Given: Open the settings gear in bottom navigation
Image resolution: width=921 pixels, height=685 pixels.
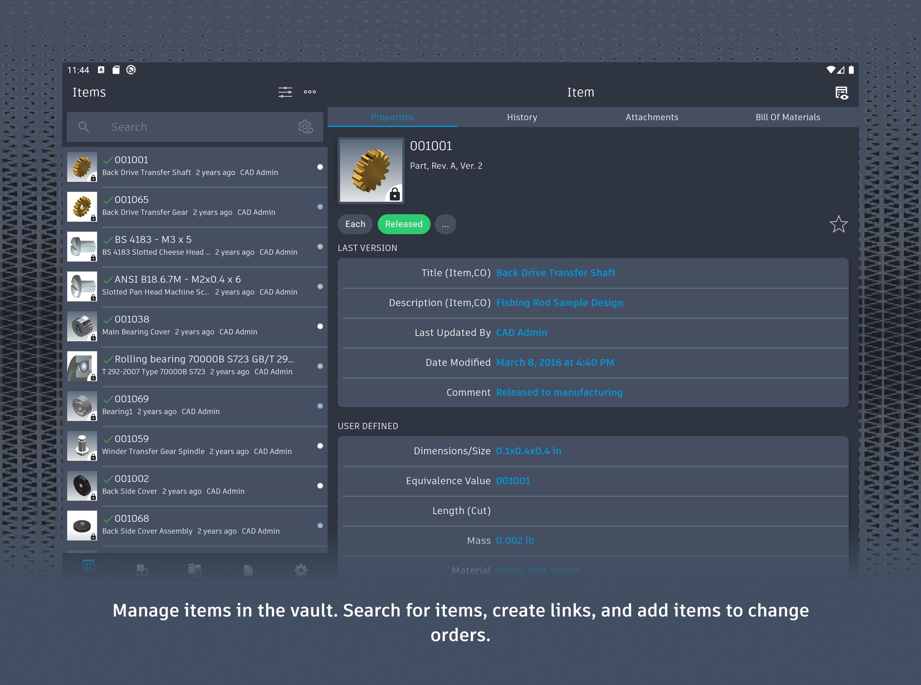Looking at the screenshot, I should [301, 570].
